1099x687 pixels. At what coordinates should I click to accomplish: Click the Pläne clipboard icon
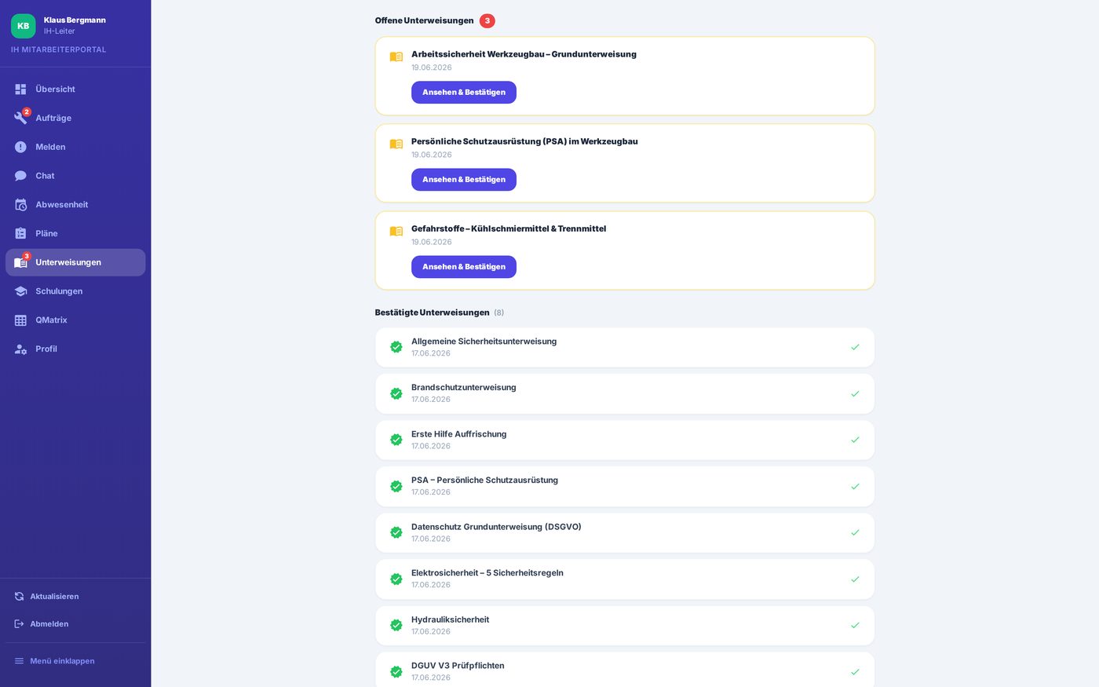pos(20,233)
